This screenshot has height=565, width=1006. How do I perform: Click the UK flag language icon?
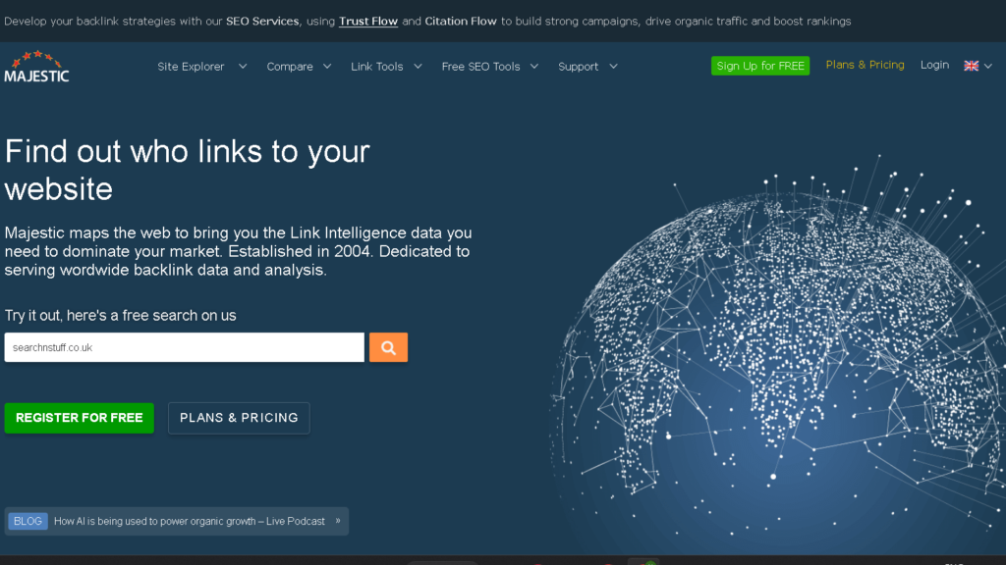pos(971,66)
